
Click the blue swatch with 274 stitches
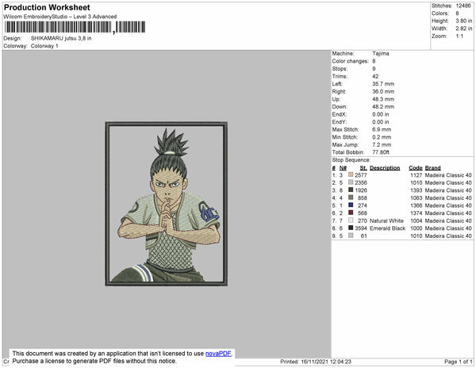pos(351,205)
